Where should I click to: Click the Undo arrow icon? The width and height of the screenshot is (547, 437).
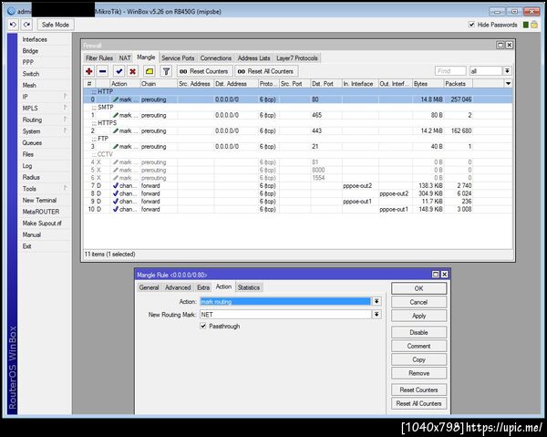(13, 25)
